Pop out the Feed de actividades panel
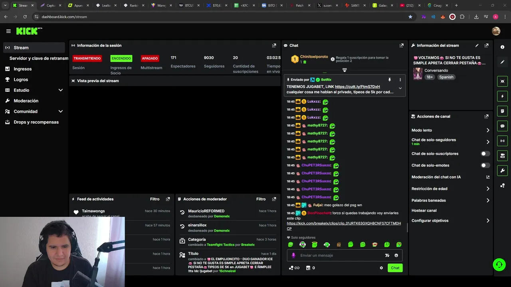The height and width of the screenshot is (287, 511). (168, 199)
